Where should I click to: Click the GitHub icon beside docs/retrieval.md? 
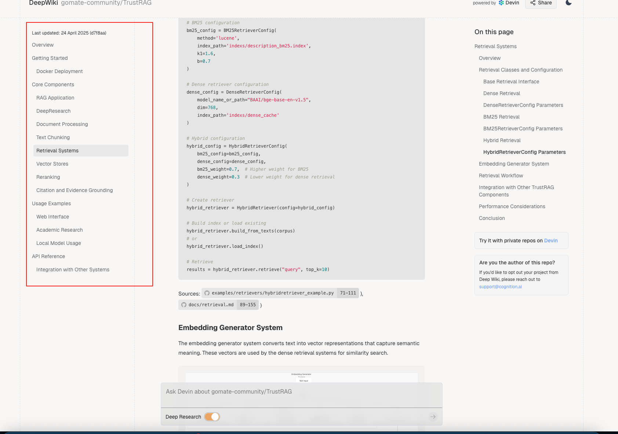184,305
